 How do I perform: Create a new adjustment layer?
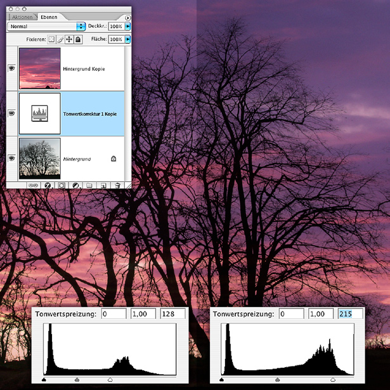[75, 185]
